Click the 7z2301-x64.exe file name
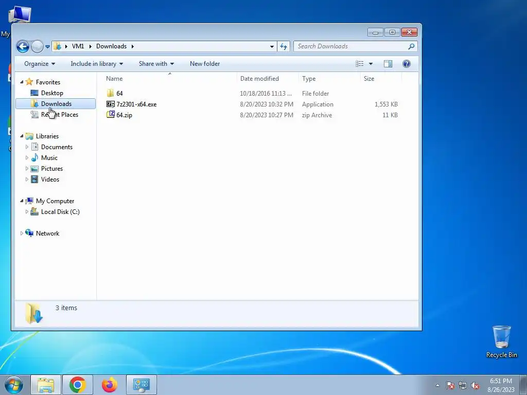527x395 pixels. (x=136, y=104)
